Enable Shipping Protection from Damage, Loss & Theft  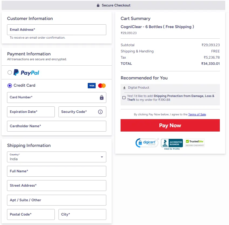(124, 98)
